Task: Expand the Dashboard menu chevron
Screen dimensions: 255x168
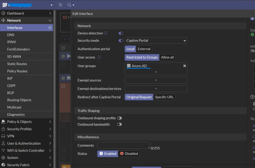Action: (50, 13)
